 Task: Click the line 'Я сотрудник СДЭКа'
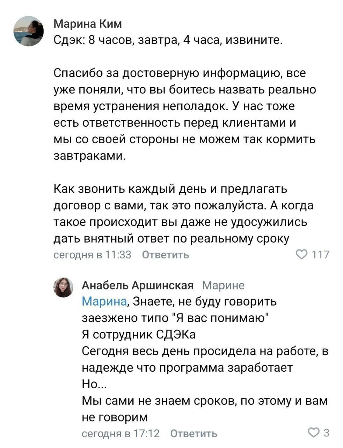139,334
